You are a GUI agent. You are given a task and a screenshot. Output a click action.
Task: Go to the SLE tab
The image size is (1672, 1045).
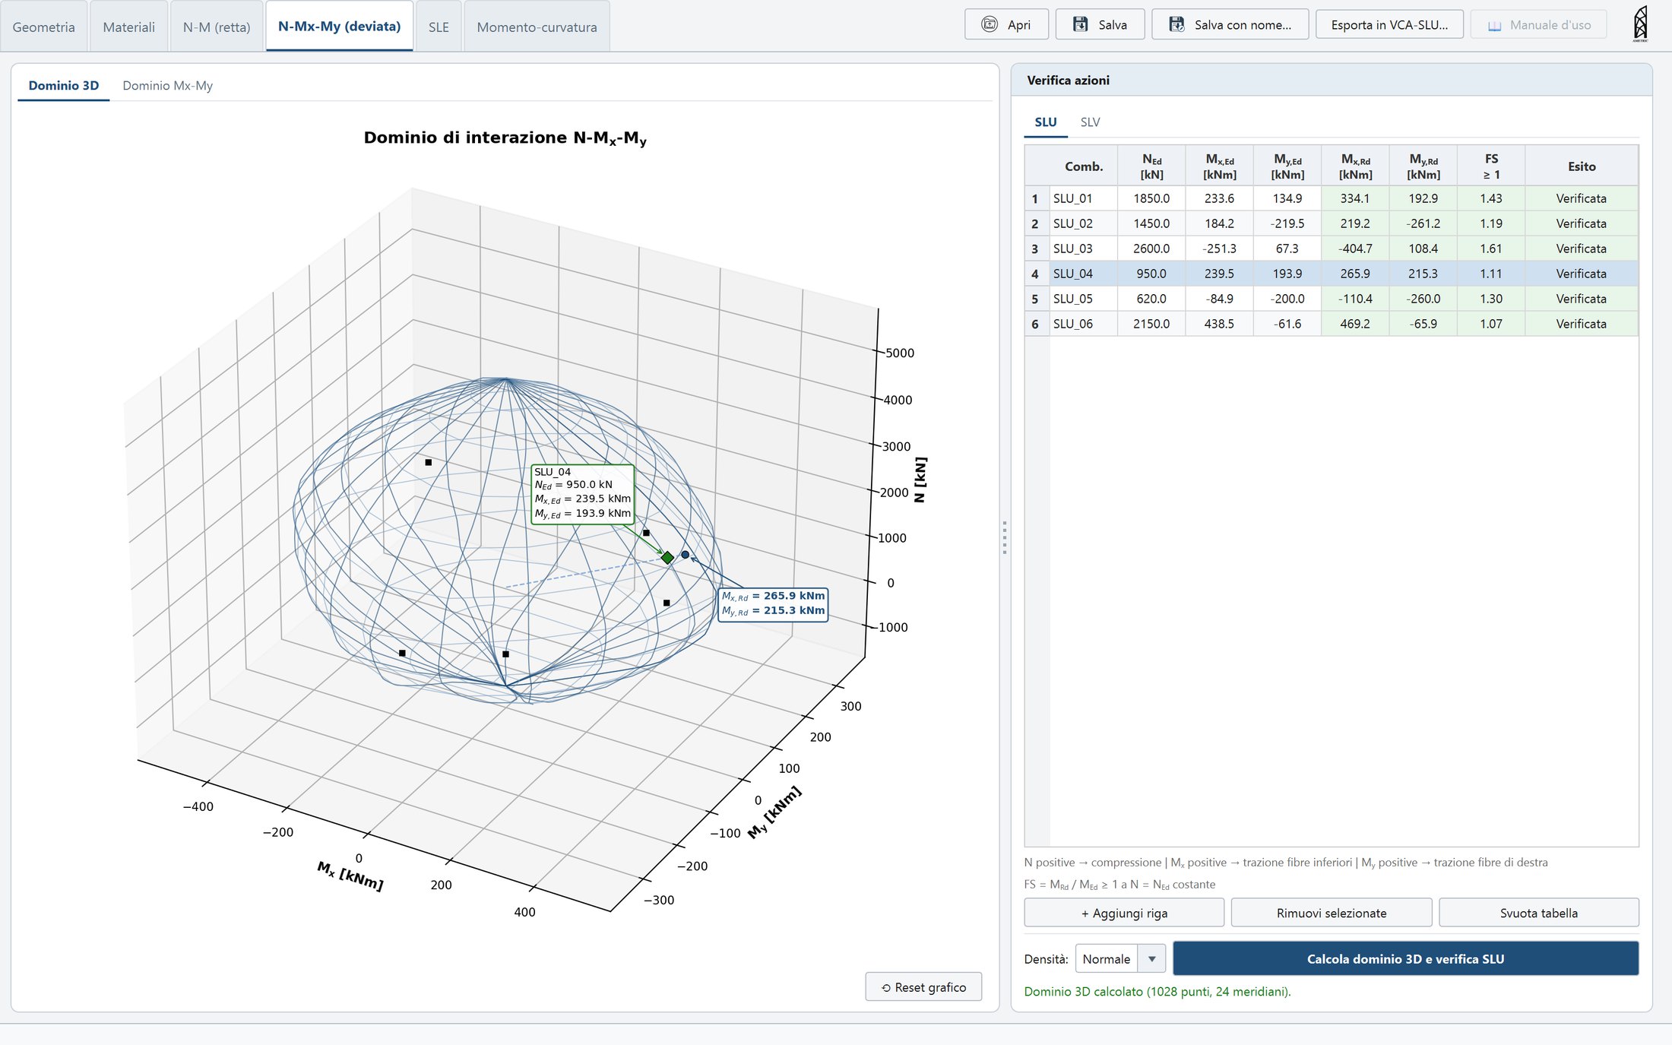tap(439, 27)
